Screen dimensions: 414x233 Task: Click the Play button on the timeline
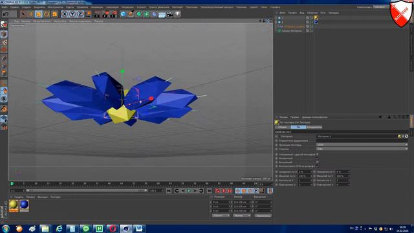pos(189,190)
